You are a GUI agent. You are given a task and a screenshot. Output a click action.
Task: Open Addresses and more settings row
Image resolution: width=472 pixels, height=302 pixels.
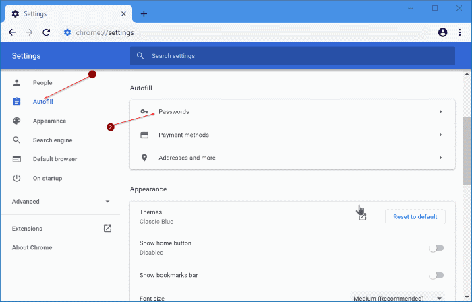(x=292, y=158)
